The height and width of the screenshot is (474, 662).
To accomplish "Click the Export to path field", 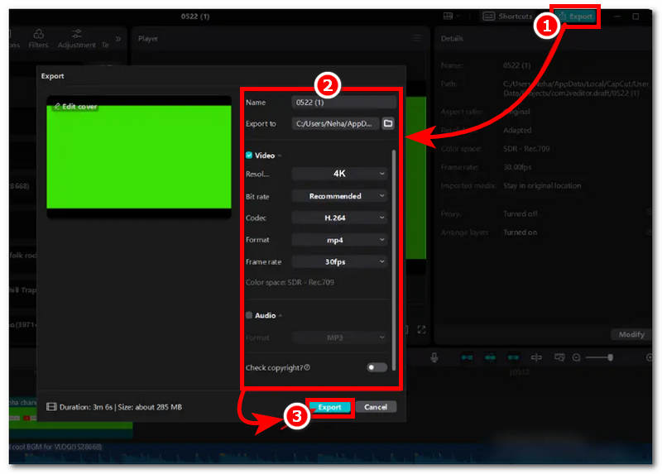I will point(335,124).
